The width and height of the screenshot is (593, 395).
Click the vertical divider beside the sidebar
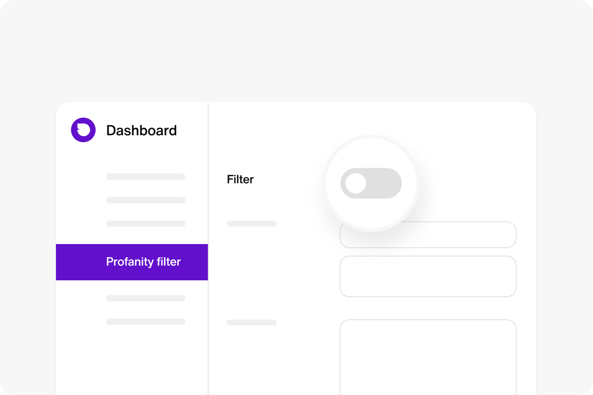click(x=208, y=249)
